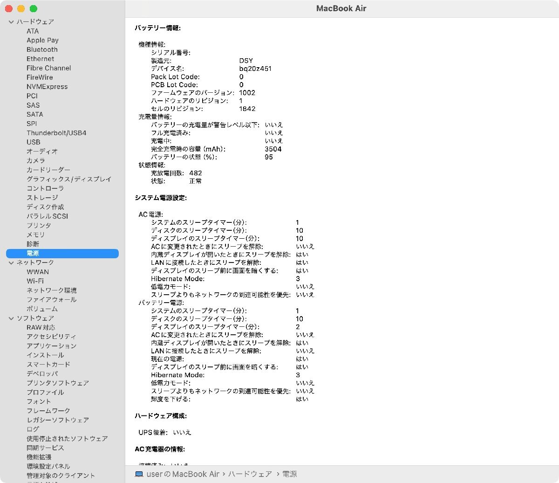Open アクセシビリティ entry
Viewport: 559px width, 483px height.
click(x=51, y=337)
